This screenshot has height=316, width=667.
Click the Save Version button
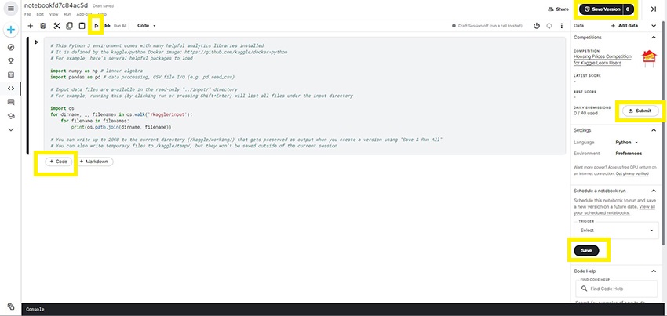click(602, 9)
